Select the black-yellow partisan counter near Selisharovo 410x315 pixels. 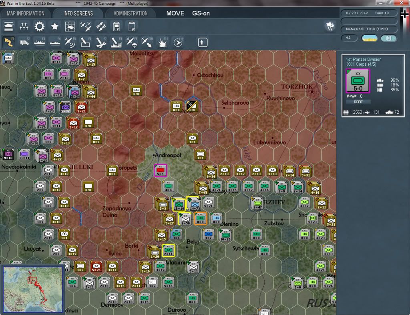[192, 106]
